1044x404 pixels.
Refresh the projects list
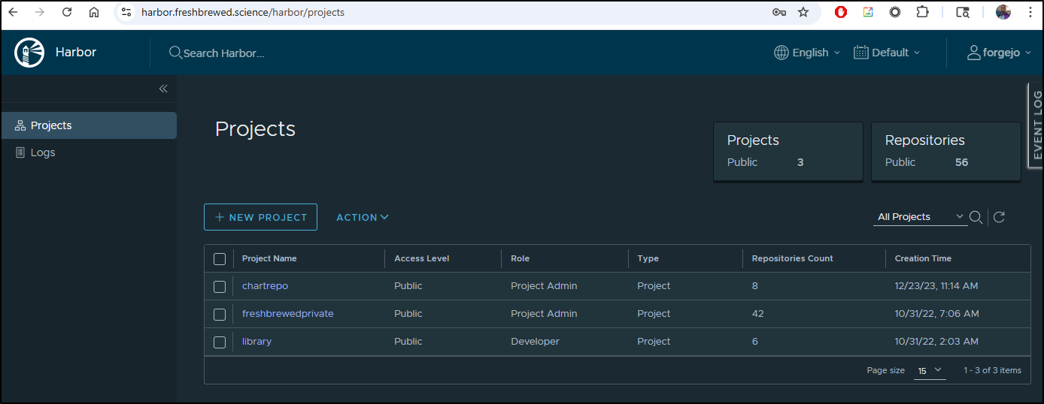click(x=999, y=217)
